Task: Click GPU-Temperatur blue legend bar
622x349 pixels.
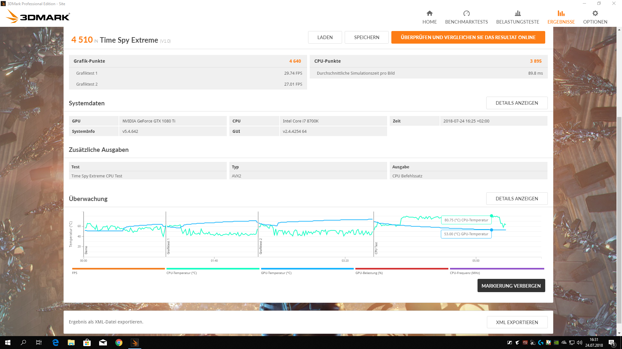Action: coord(307,269)
